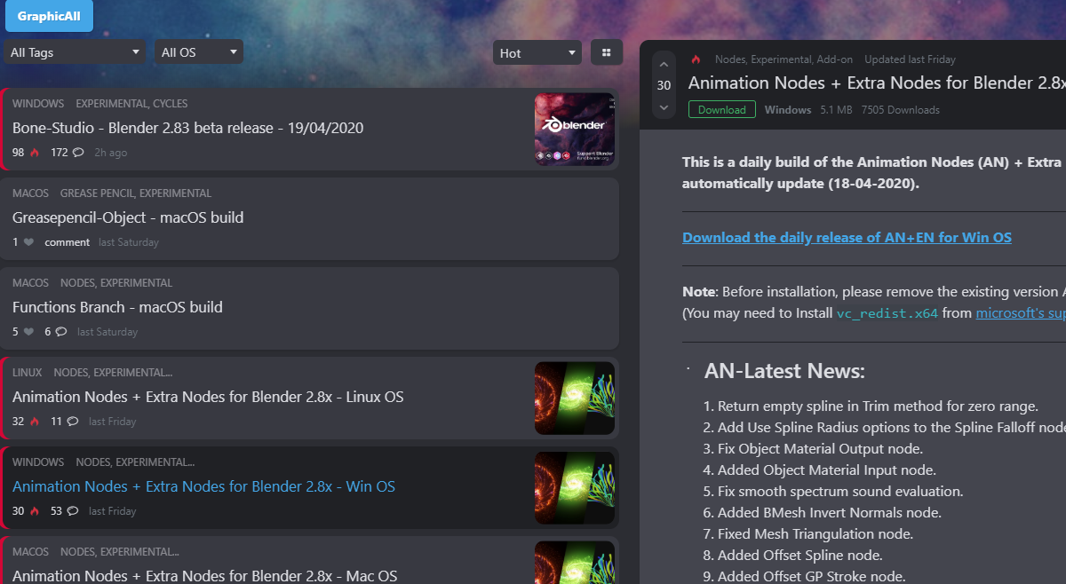The height and width of the screenshot is (584, 1066).
Task: Click flame icon next to 98 on Bone-Studio
Action: pyautogui.click(x=35, y=153)
